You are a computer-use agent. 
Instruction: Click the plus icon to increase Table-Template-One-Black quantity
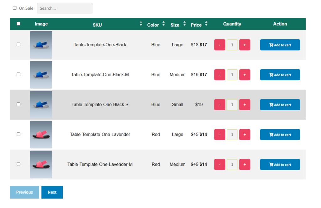(x=245, y=45)
